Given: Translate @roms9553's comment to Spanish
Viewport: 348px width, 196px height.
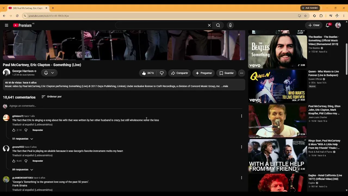Looking at the screenshot, I should coord(32,155).
